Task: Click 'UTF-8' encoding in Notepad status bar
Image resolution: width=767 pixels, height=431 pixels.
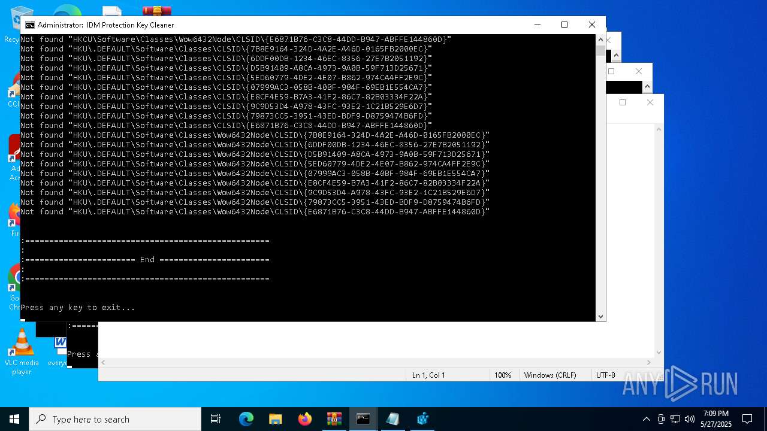Action: click(x=605, y=375)
